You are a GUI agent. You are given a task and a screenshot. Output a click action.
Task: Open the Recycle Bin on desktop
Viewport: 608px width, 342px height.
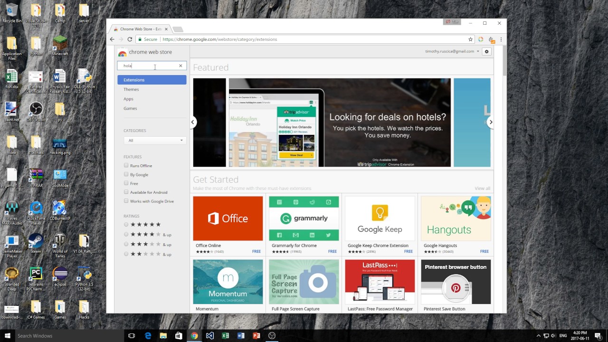pos(12,13)
